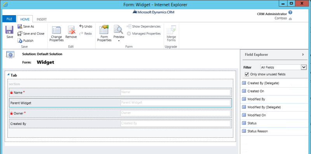Click the Save As icon
Image resolution: width=311 pixels, height=154 pixels.
click(20, 26)
